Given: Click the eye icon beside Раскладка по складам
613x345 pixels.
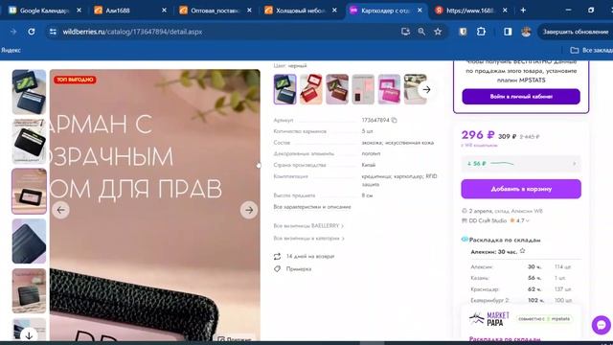Looking at the screenshot, I should 465,240.
